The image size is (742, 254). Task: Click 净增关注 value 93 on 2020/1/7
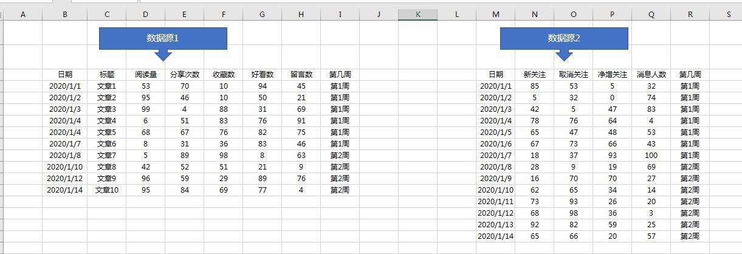(x=612, y=156)
